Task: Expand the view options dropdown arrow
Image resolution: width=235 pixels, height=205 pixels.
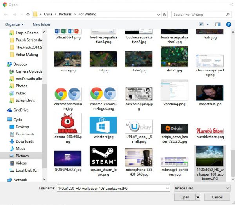Action: tap(208, 24)
